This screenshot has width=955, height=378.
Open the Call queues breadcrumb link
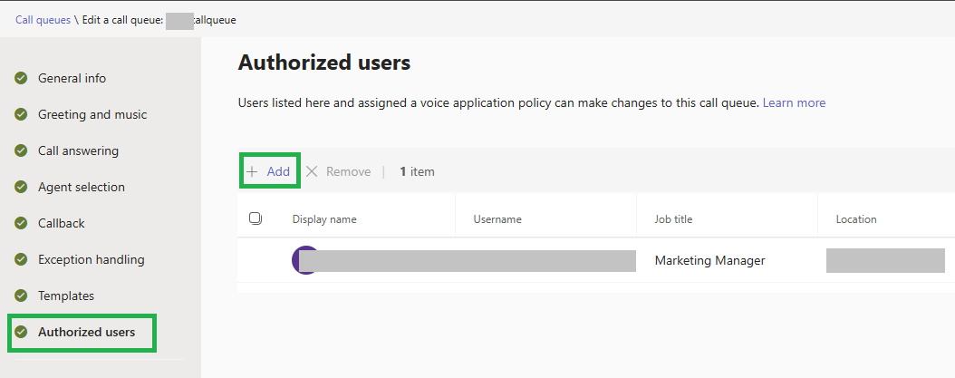[43, 20]
